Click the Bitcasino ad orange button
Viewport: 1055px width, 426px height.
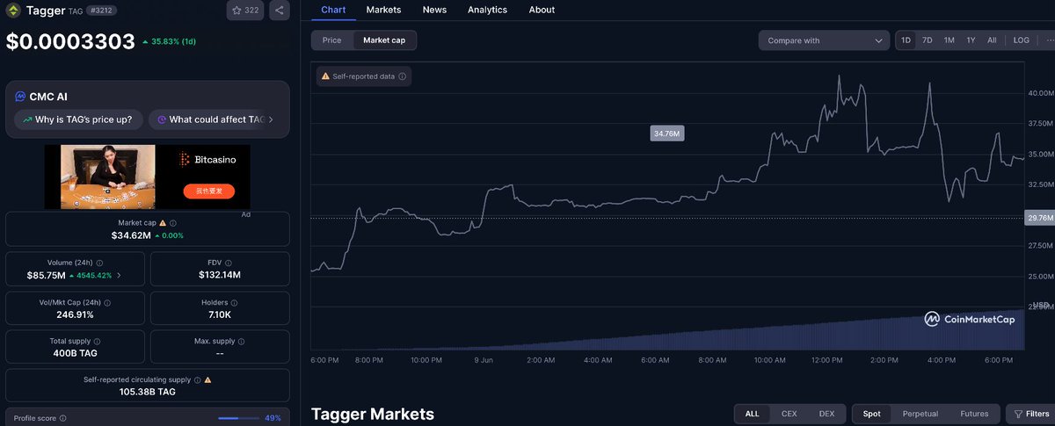click(209, 191)
